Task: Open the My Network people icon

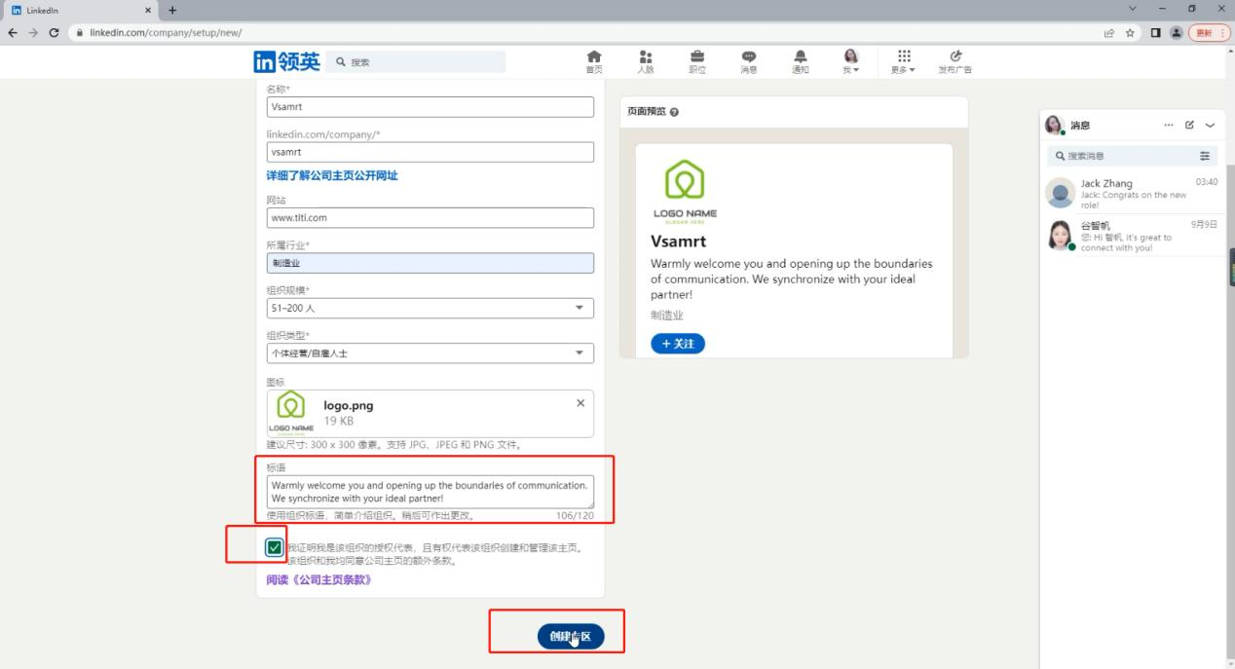Action: [x=645, y=61]
